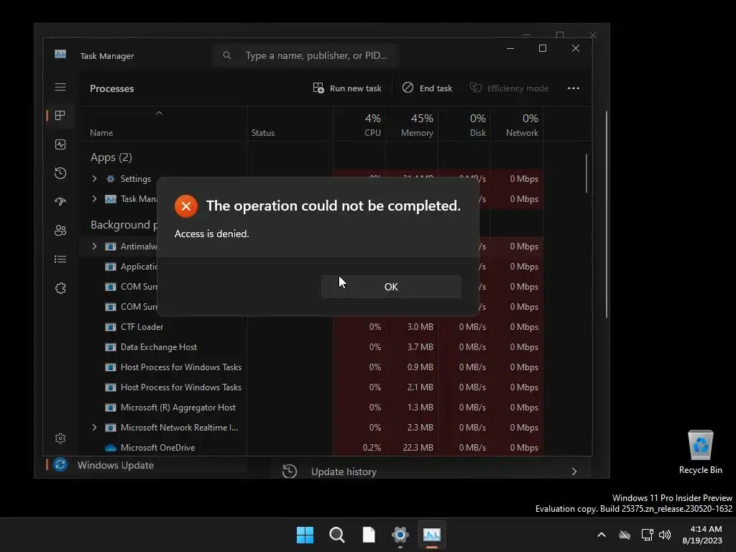Screen dimensions: 736x552
Task: Expand the Antimalware process row
Action: click(94, 247)
